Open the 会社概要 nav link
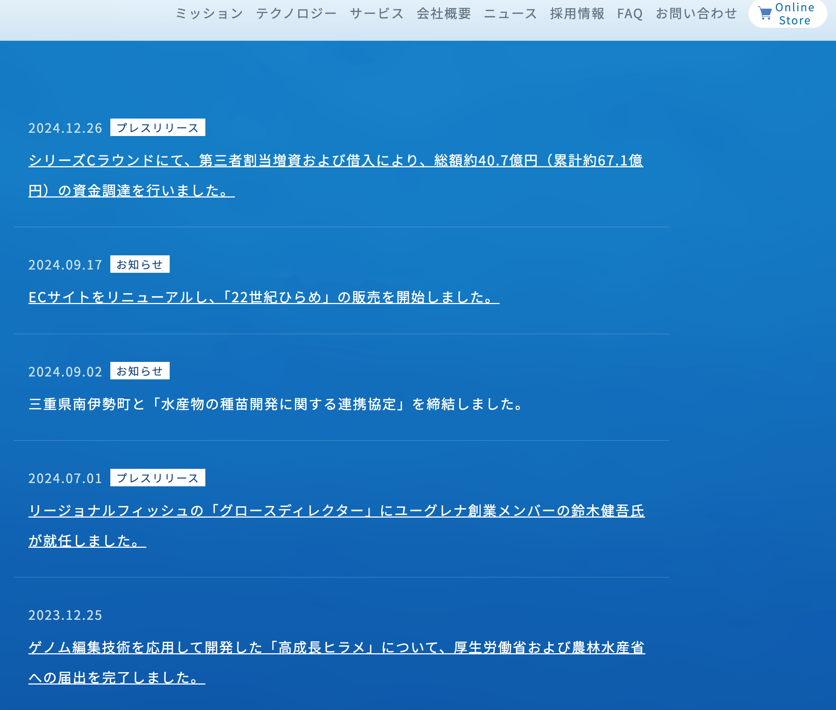 [443, 14]
